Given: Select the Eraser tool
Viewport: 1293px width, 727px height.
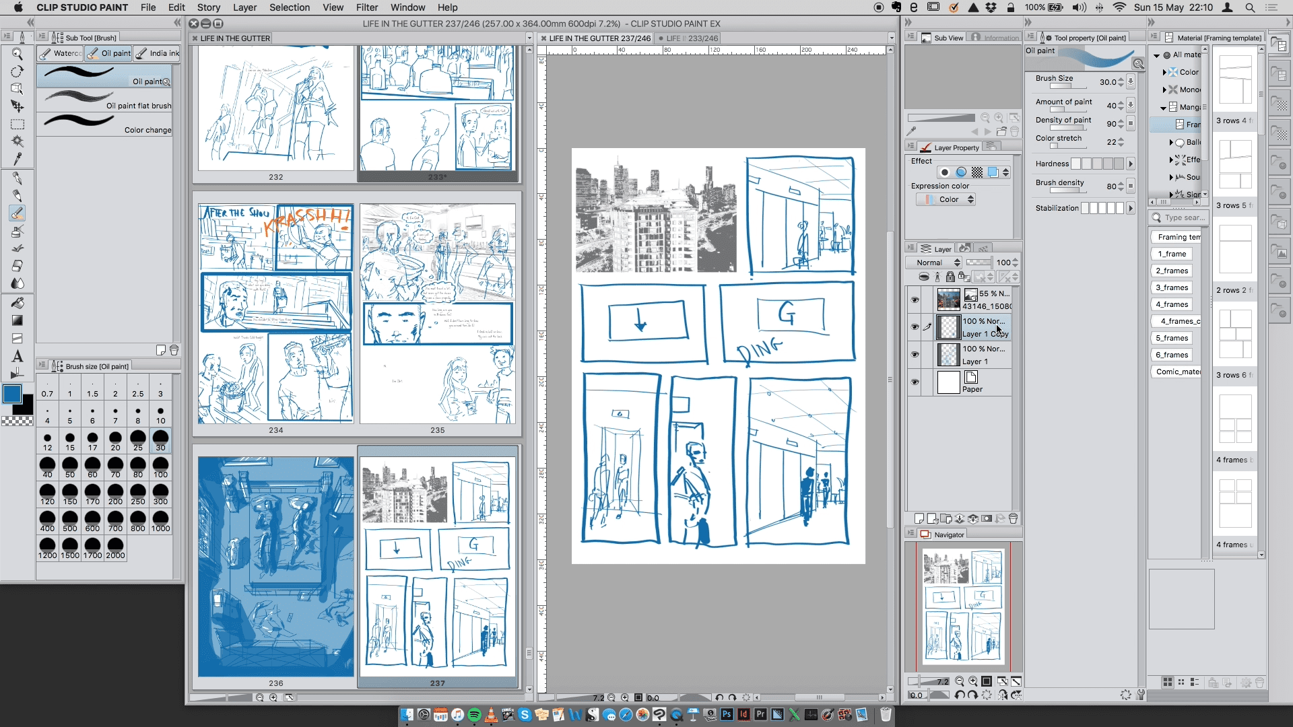Looking at the screenshot, I should (x=18, y=266).
